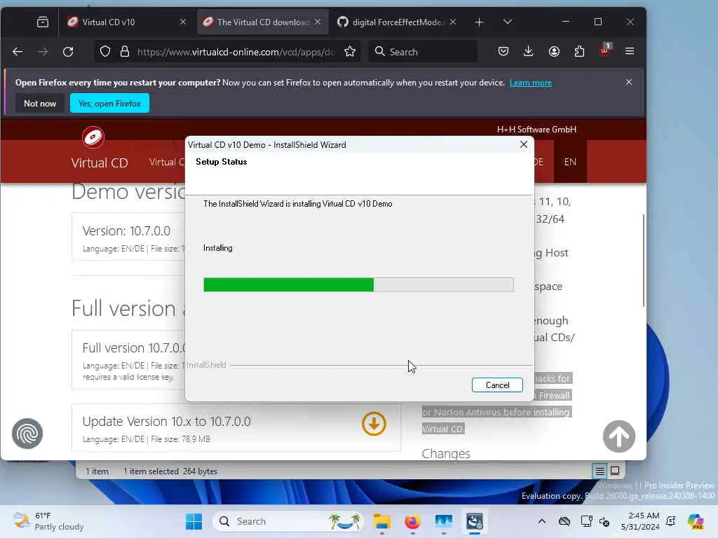Expand the list all tabs dropdown
This screenshot has height=538, width=718.
pyautogui.click(x=507, y=22)
